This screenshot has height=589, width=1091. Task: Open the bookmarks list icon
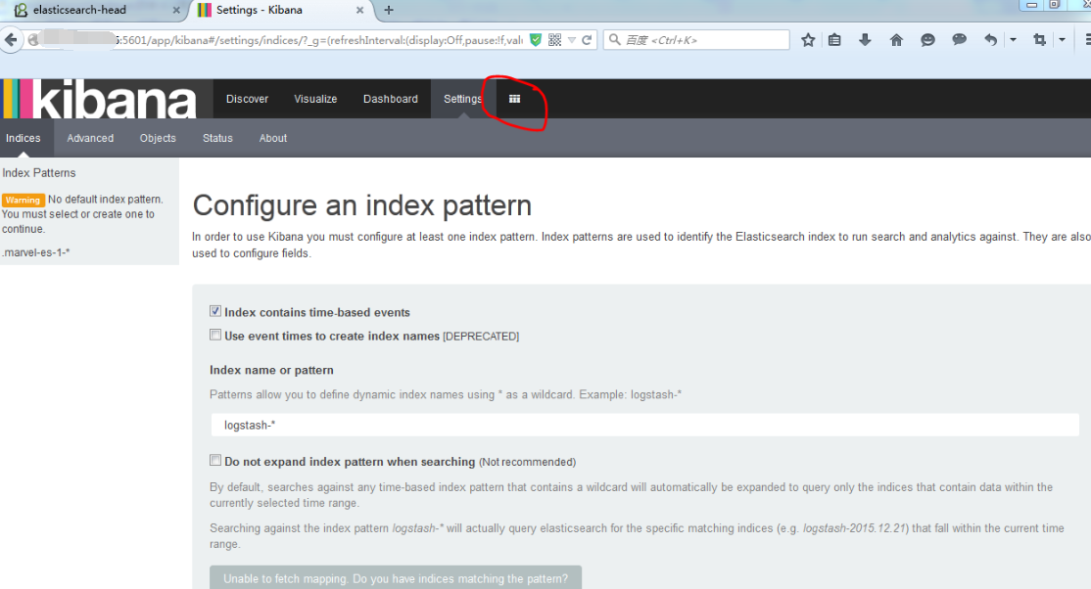click(x=834, y=40)
